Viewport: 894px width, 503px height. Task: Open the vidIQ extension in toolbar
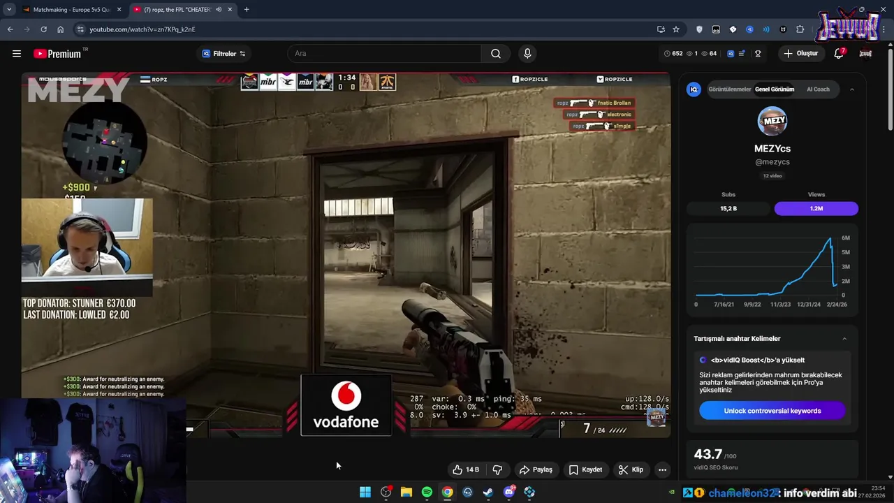click(749, 29)
